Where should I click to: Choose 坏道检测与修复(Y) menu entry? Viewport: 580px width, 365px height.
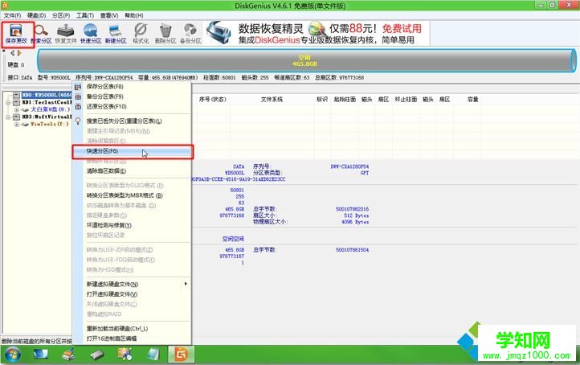tap(132, 225)
